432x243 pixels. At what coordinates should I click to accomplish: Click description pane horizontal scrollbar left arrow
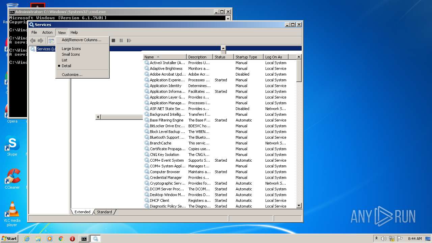pos(98,117)
